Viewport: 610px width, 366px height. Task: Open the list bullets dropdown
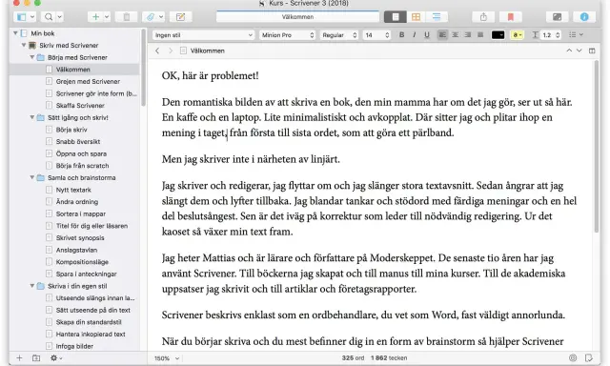pos(576,35)
